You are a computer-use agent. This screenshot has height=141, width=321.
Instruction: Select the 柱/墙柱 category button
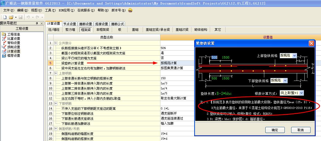tap(54, 30)
